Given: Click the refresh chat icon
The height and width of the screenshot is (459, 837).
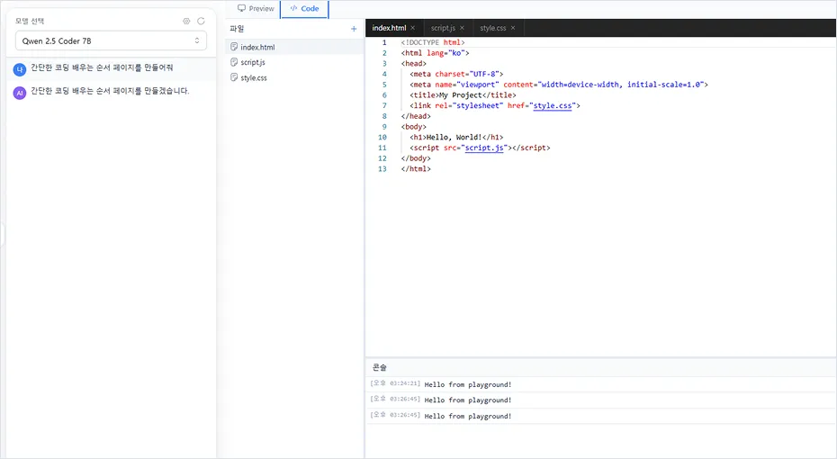Looking at the screenshot, I should (201, 22).
